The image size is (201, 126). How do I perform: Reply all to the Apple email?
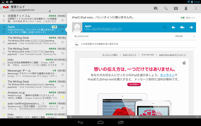click(182, 27)
